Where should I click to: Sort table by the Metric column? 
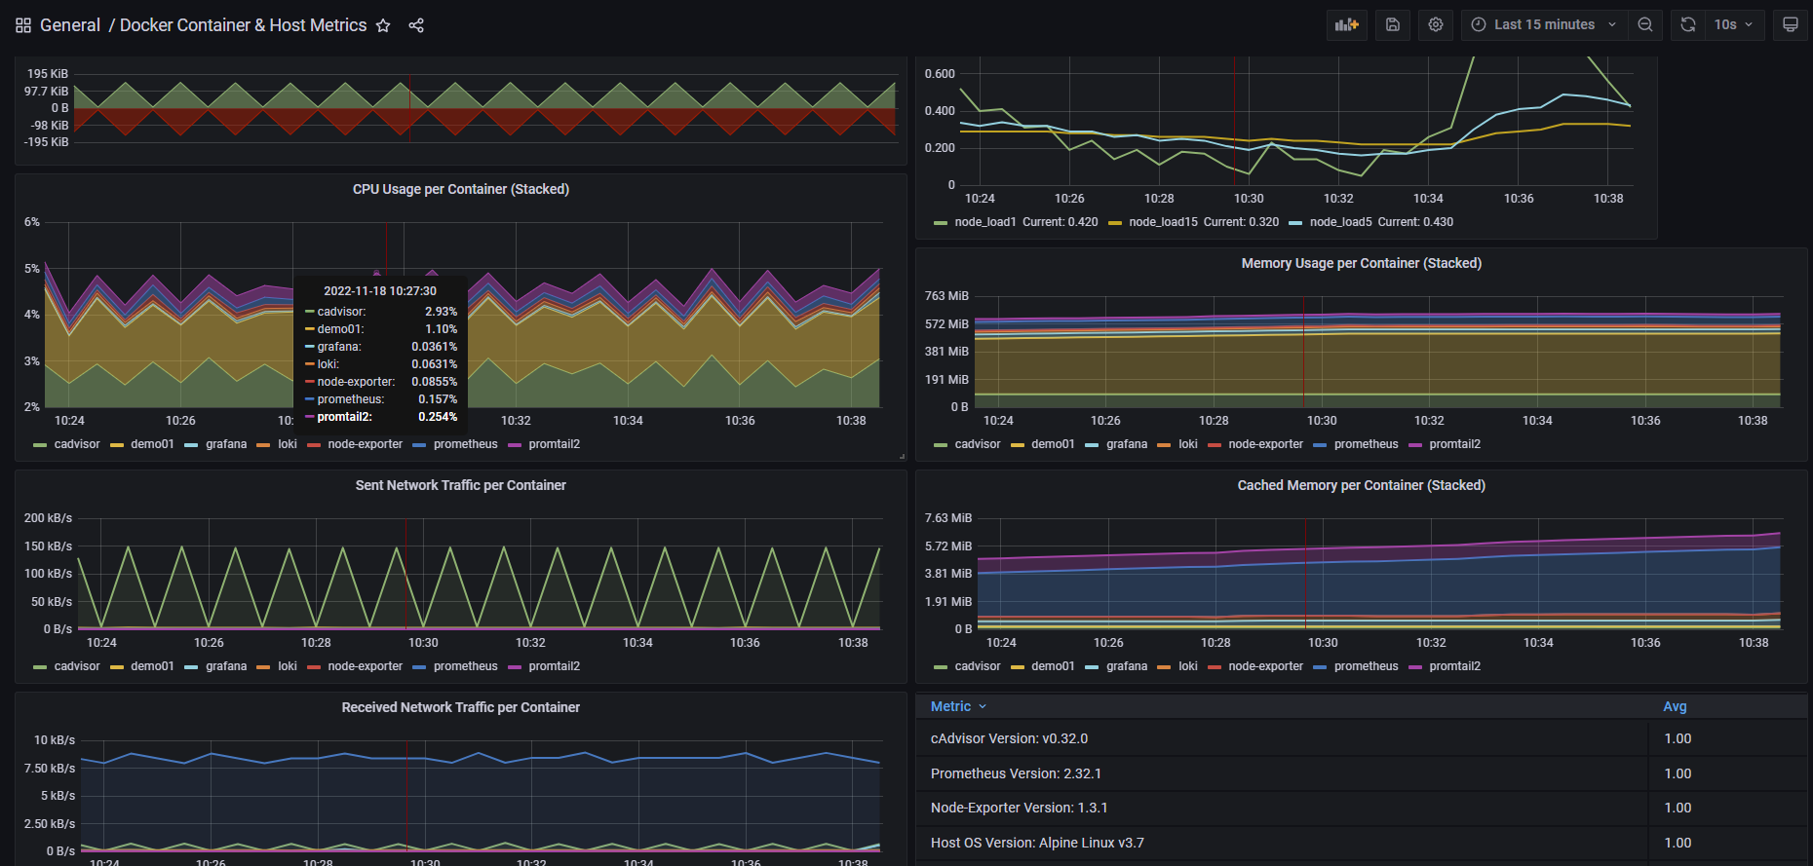click(x=950, y=706)
